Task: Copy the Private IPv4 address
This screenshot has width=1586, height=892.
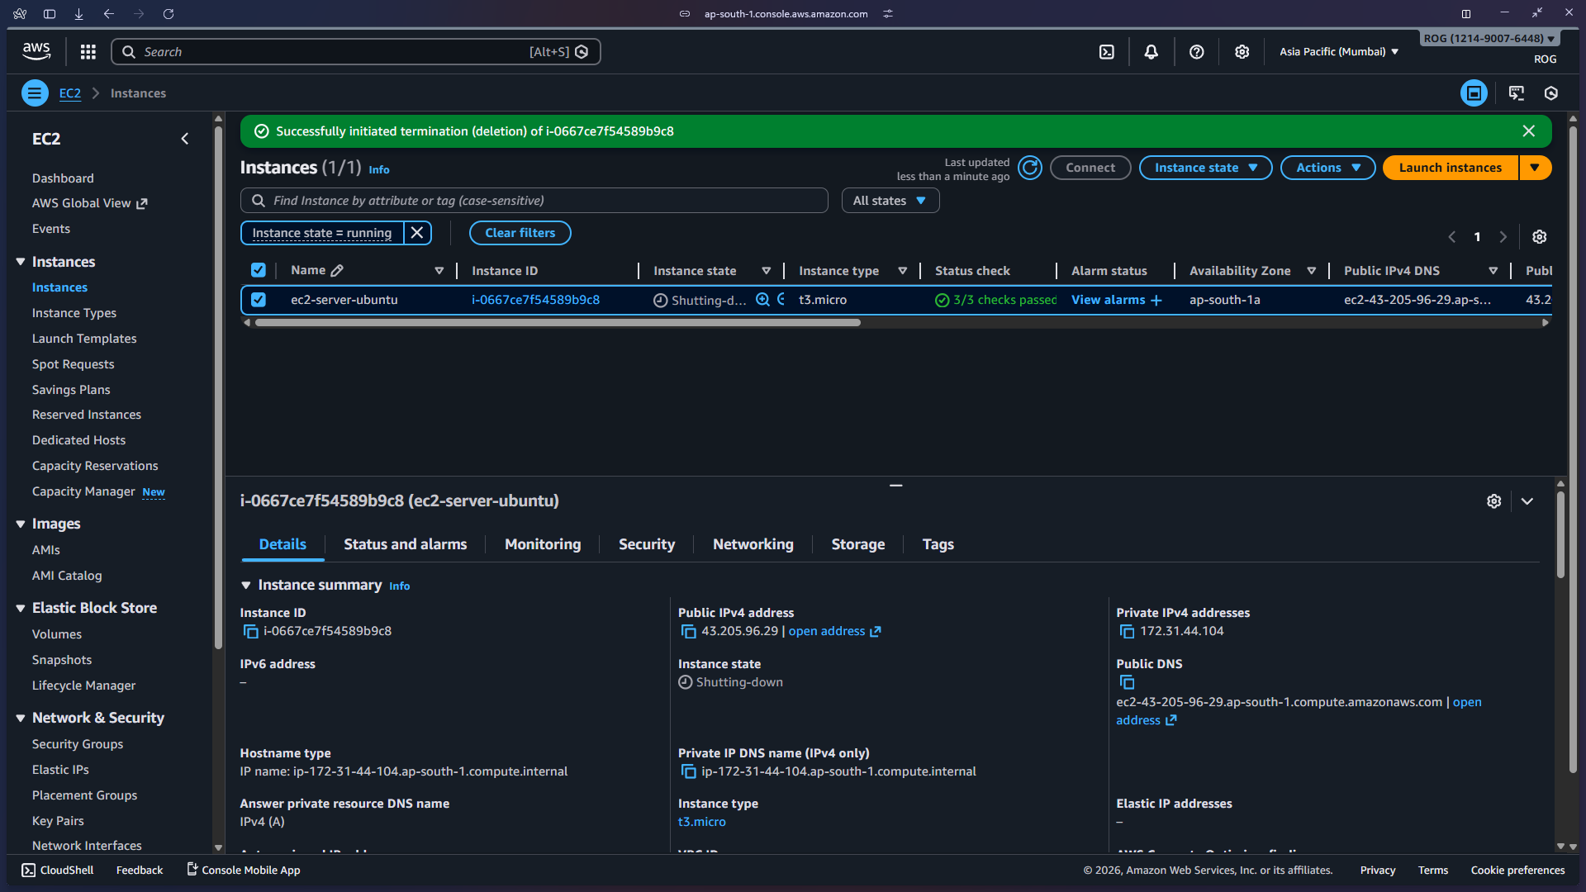Action: (x=1127, y=632)
